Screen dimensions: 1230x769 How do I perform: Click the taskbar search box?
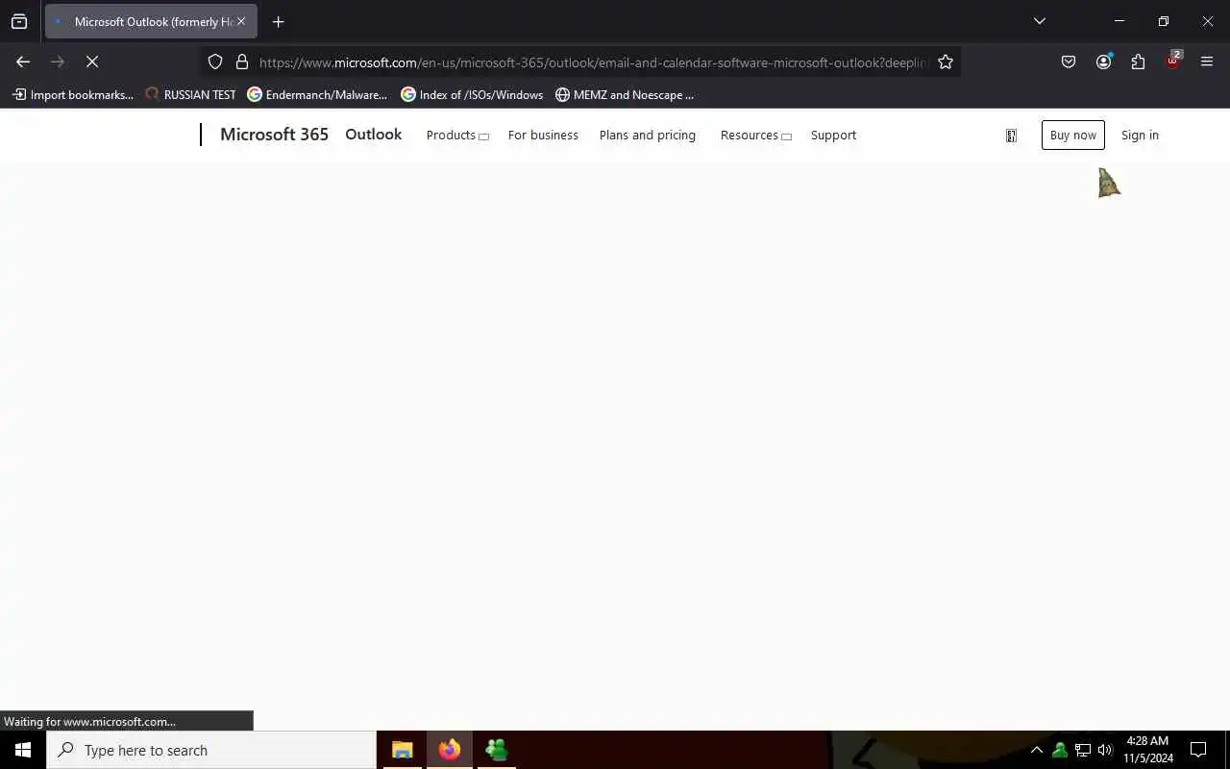[211, 750]
